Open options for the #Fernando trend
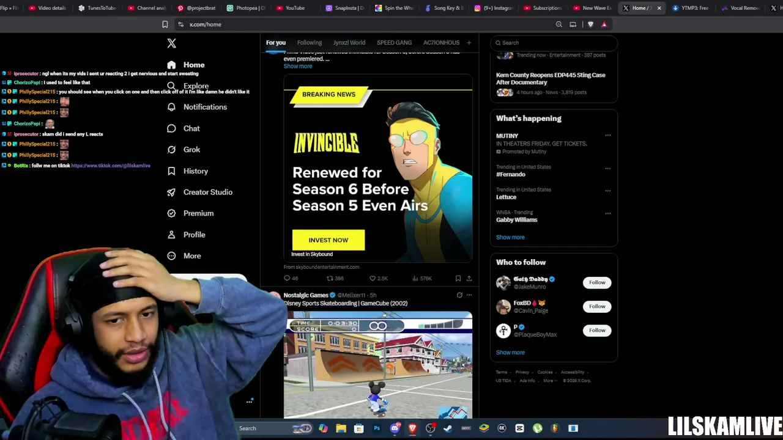The width and height of the screenshot is (783, 440). (x=607, y=168)
